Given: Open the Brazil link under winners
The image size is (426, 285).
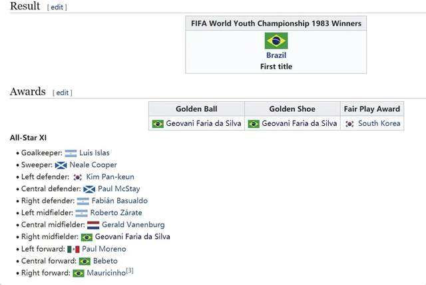Looking at the screenshot, I should [276, 55].
